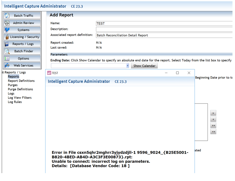Viewport: 235px width, 181px height.
Task: Click the double right arrow move-all button
Action: tap(213, 126)
